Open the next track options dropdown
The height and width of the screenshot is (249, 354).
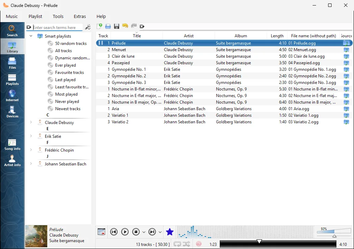(160, 232)
